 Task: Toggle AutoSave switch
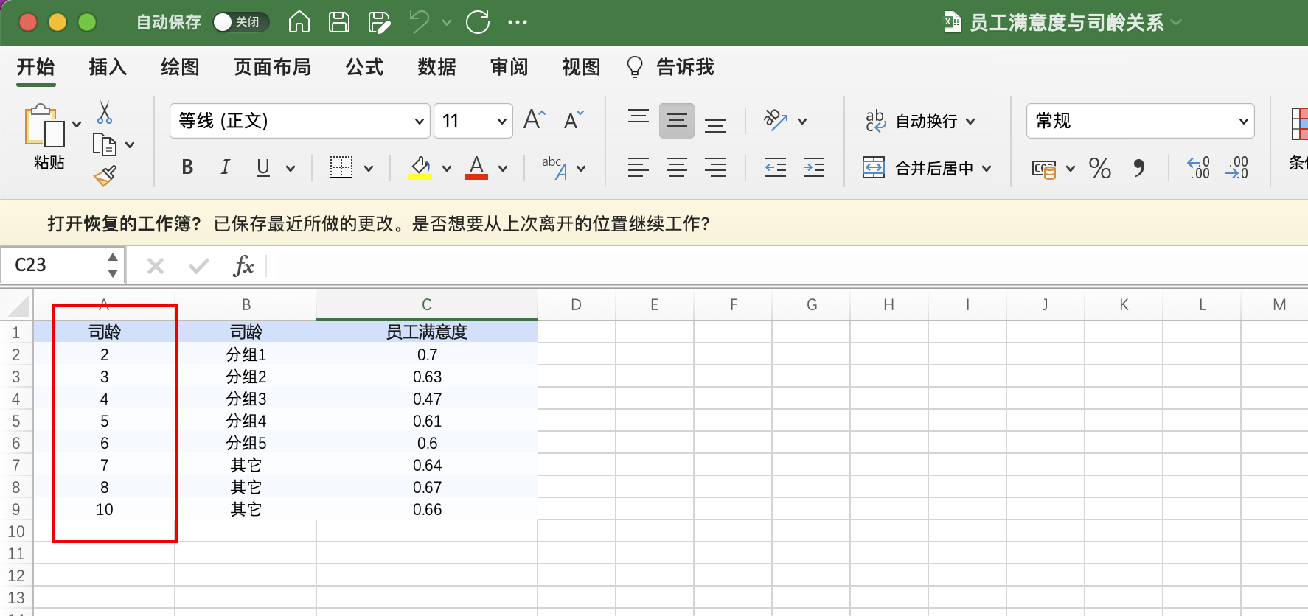[x=240, y=22]
